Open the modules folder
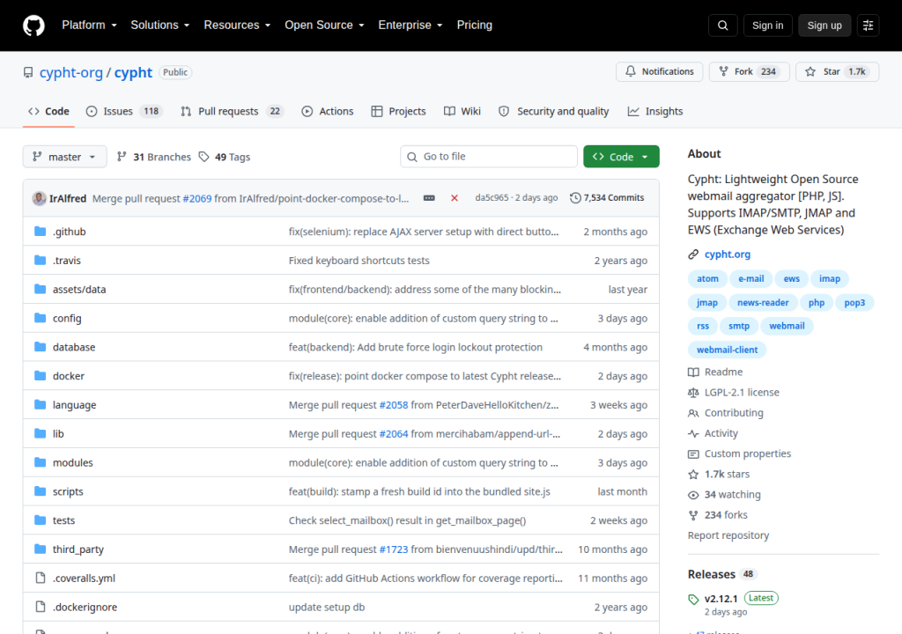This screenshot has width=902, height=634. point(72,462)
